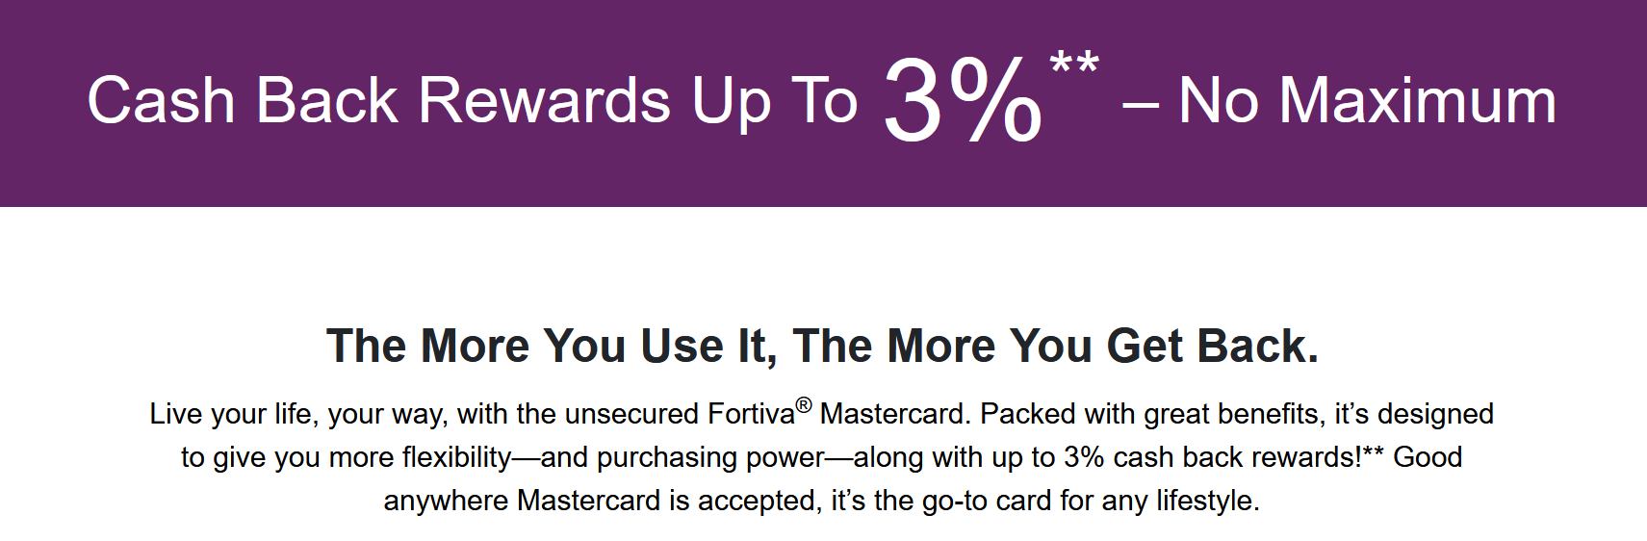Screen dimensions: 1647x541
Task: Click the "Live your life, your way" opening phrase
Action: click(x=298, y=414)
